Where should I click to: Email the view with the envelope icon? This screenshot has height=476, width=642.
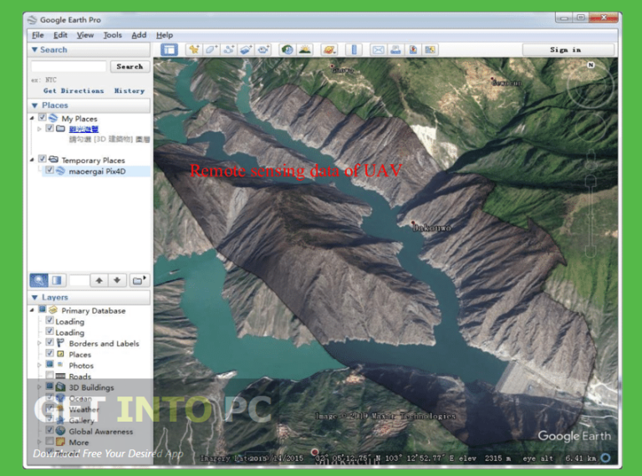point(378,50)
